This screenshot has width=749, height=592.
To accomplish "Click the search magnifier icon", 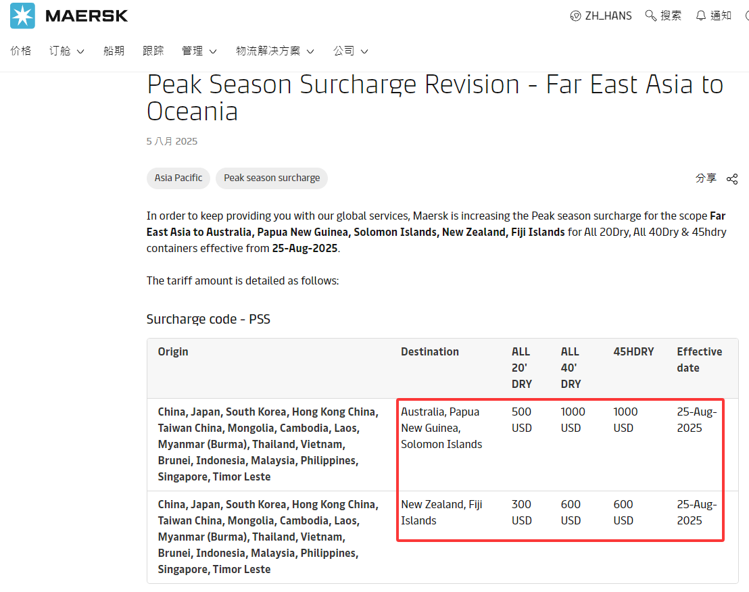I will tap(650, 16).
